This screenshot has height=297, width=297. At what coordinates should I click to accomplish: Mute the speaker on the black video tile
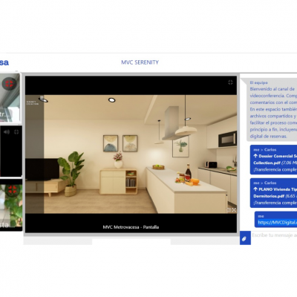click(x=7, y=132)
